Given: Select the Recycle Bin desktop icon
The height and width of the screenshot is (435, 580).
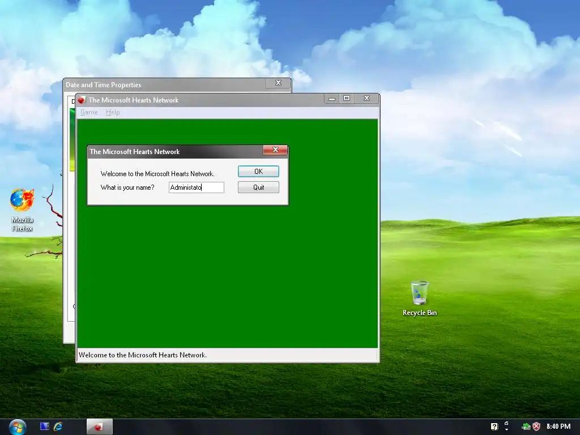Looking at the screenshot, I should pos(420,298).
